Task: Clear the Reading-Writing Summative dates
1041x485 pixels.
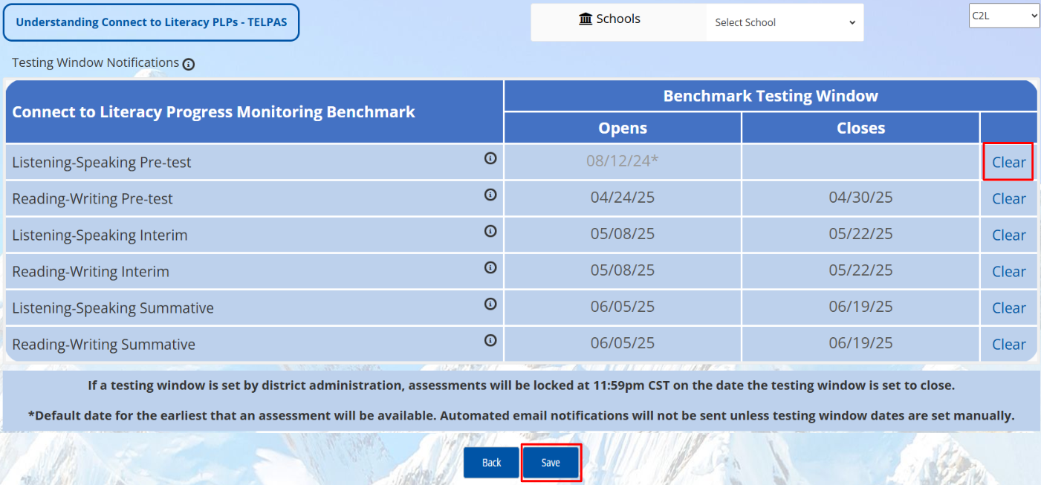Action: pyautogui.click(x=1009, y=344)
